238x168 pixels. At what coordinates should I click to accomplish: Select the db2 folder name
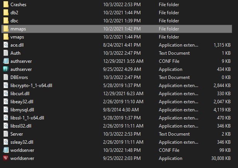click(x=14, y=13)
